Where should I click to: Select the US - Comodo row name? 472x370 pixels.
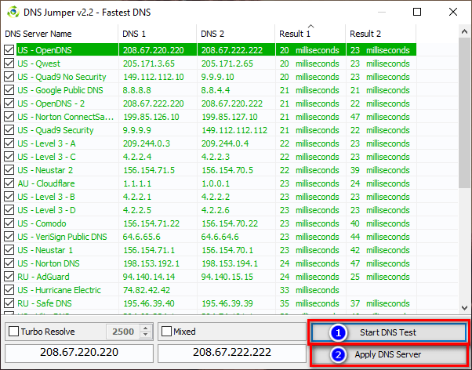click(42, 223)
